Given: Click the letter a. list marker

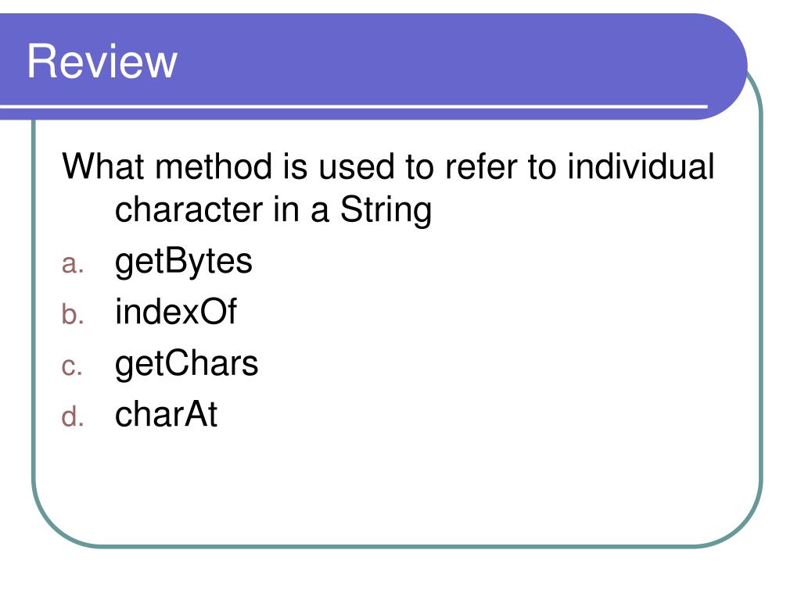Looking at the screenshot, I should (73, 265).
